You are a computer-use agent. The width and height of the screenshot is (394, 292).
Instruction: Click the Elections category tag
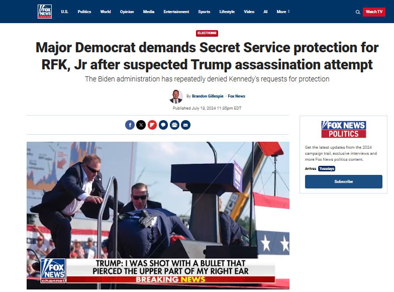207,33
